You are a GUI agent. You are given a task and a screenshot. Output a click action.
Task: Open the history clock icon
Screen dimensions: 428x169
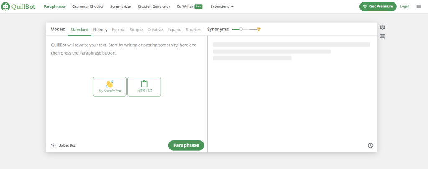[370, 145]
